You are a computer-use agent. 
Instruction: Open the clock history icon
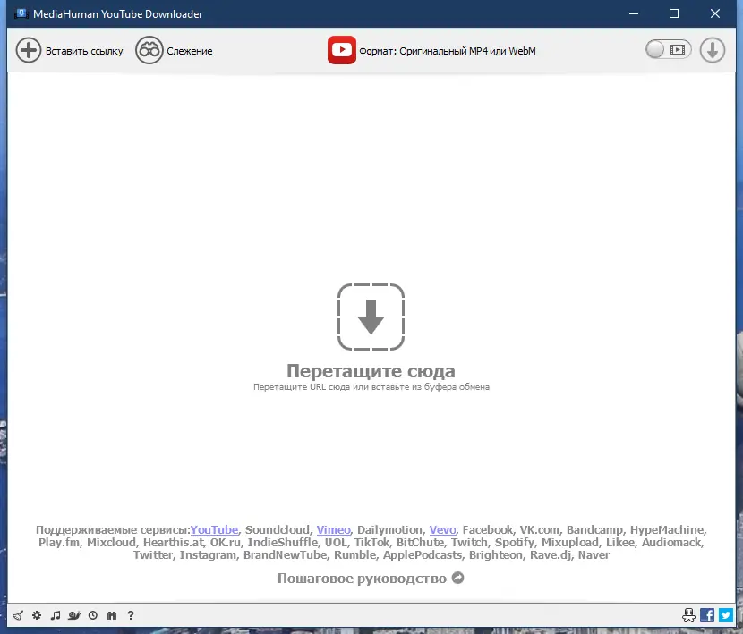tap(93, 615)
